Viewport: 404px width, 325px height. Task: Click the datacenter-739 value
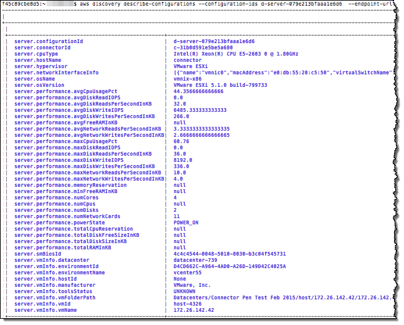(x=195, y=260)
